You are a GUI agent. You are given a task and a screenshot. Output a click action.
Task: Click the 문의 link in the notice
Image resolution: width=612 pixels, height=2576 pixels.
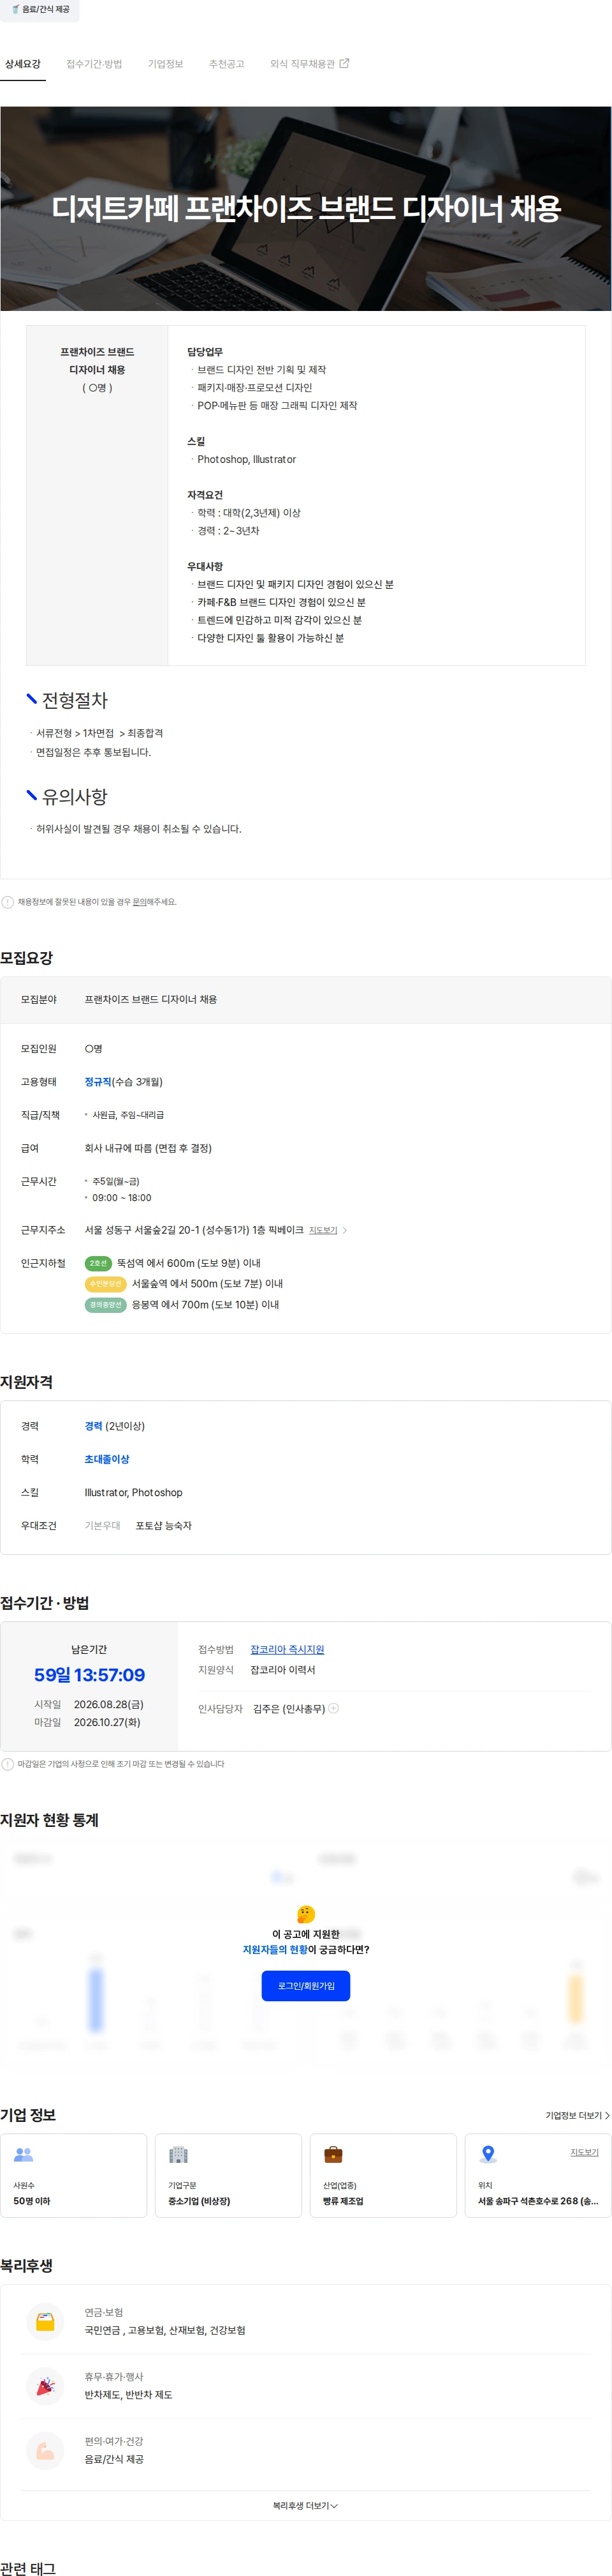[140, 902]
